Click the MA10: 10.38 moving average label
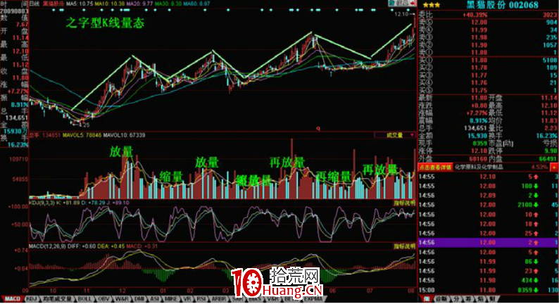Screen dimensions: 559x304 click(110, 4)
